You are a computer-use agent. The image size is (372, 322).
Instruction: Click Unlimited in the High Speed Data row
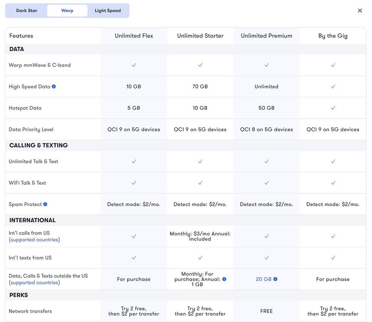(266, 87)
